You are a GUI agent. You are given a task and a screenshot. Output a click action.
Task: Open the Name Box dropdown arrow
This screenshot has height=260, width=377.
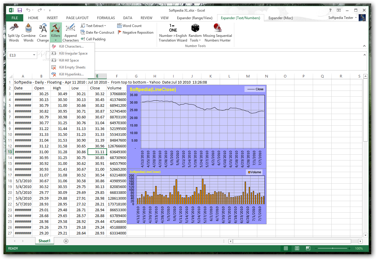point(34,55)
